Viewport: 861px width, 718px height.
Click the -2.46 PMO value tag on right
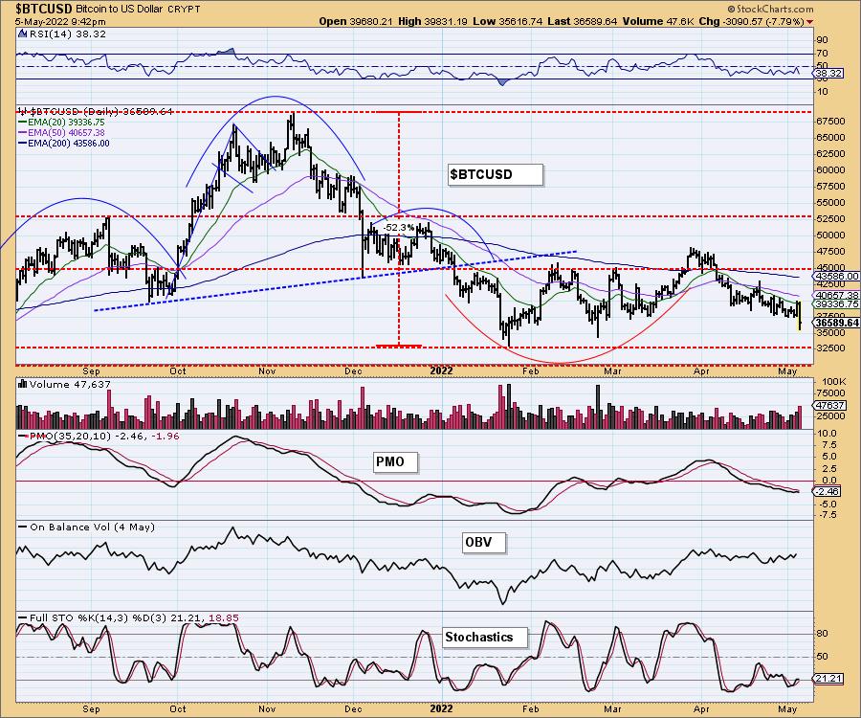click(x=828, y=491)
